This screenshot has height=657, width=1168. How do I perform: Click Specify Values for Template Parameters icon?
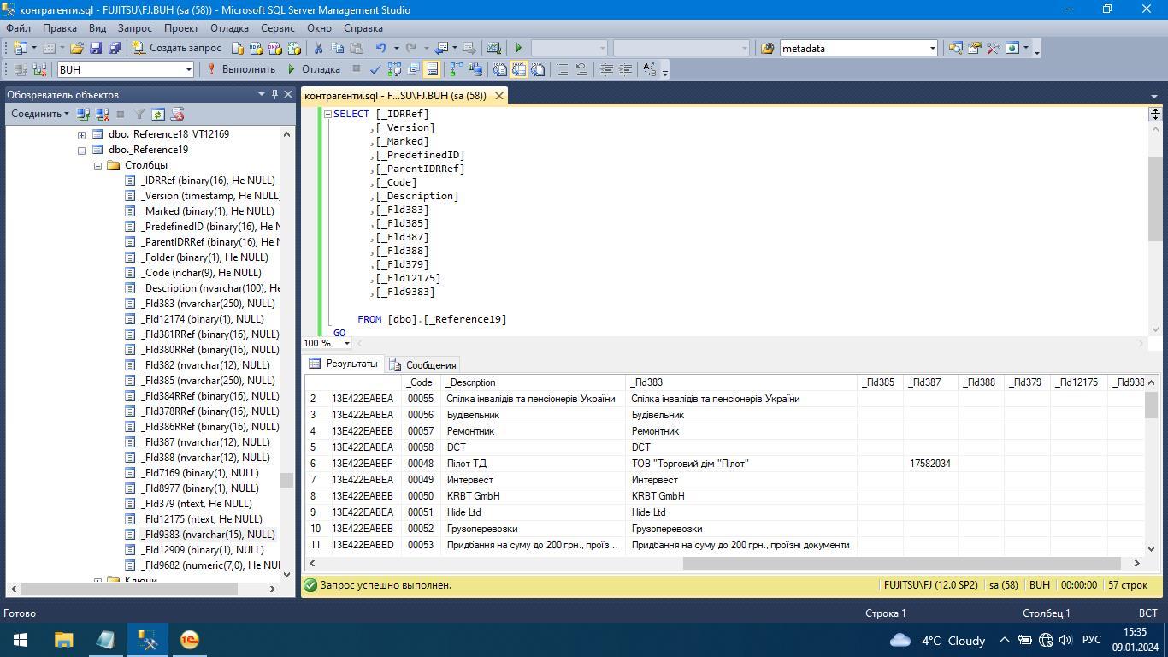(x=649, y=69)
